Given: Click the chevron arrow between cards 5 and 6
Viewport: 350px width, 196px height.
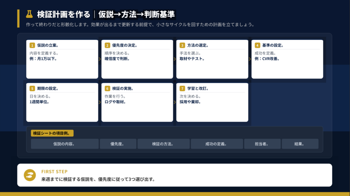Looking at the screenshot, I should (100, 102).
